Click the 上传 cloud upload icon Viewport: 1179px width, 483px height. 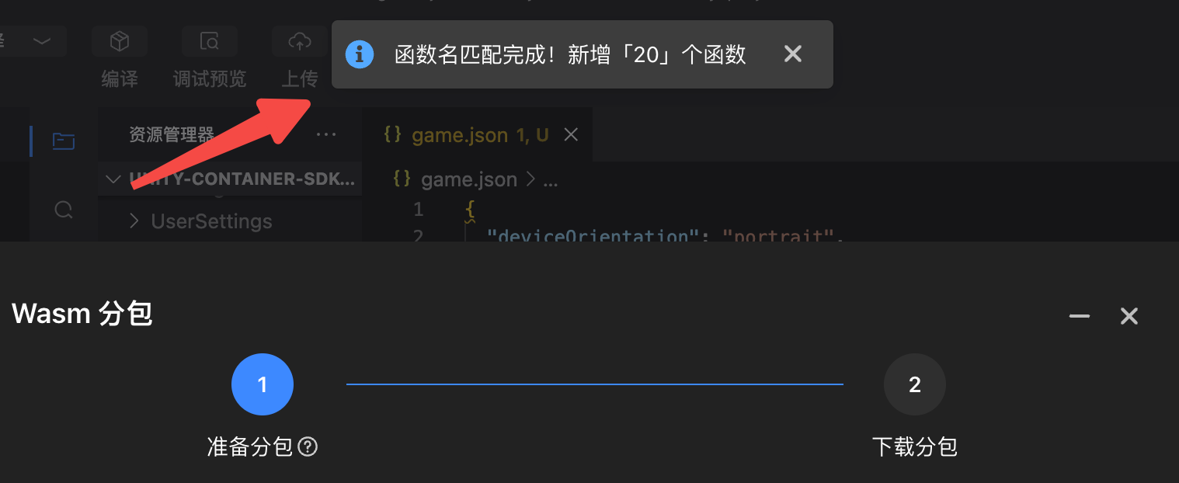tap(299, 42)
